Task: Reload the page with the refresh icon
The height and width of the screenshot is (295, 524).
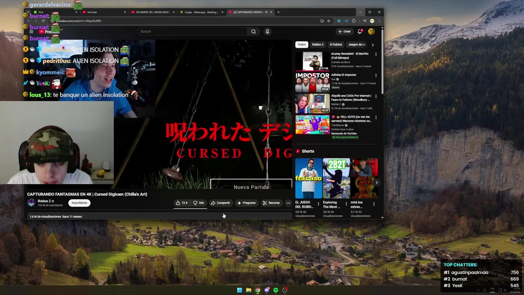Action: click(x=43, y=21)
